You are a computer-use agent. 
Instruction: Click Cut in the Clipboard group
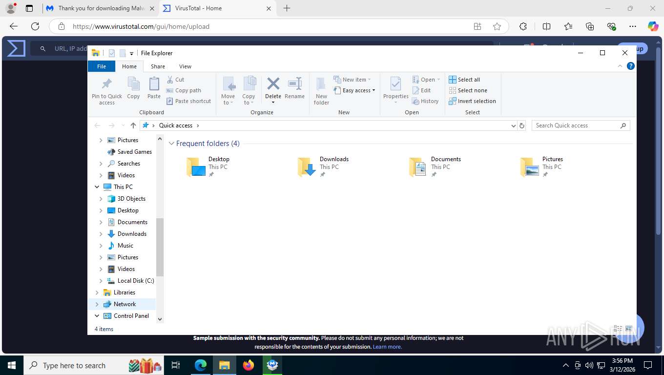tap(175, 80)
